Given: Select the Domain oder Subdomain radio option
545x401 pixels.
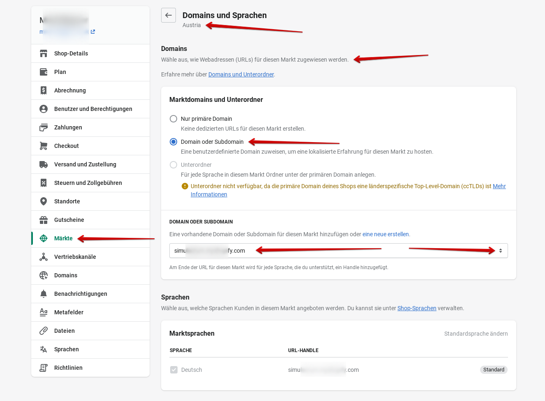Looking at the screenshot, I should (x=173, y=142).
